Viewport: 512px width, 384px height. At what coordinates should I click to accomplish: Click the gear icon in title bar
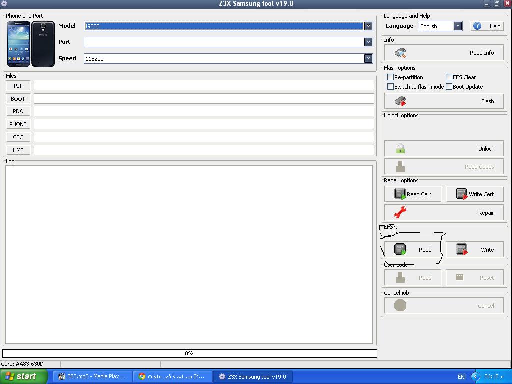[4, 3]
